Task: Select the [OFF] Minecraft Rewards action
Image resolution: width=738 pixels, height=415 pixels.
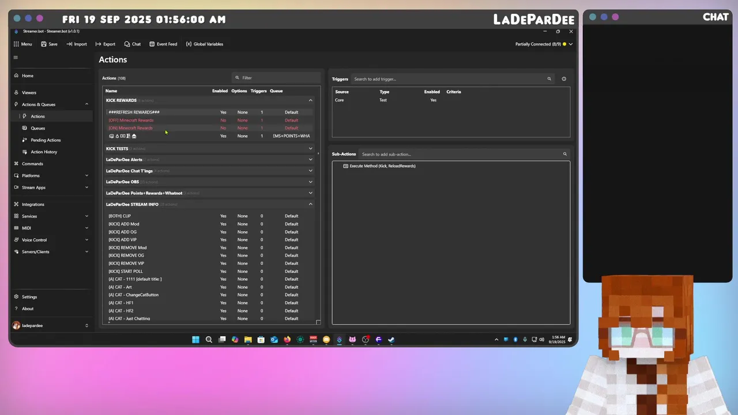Action: point(210,120)
